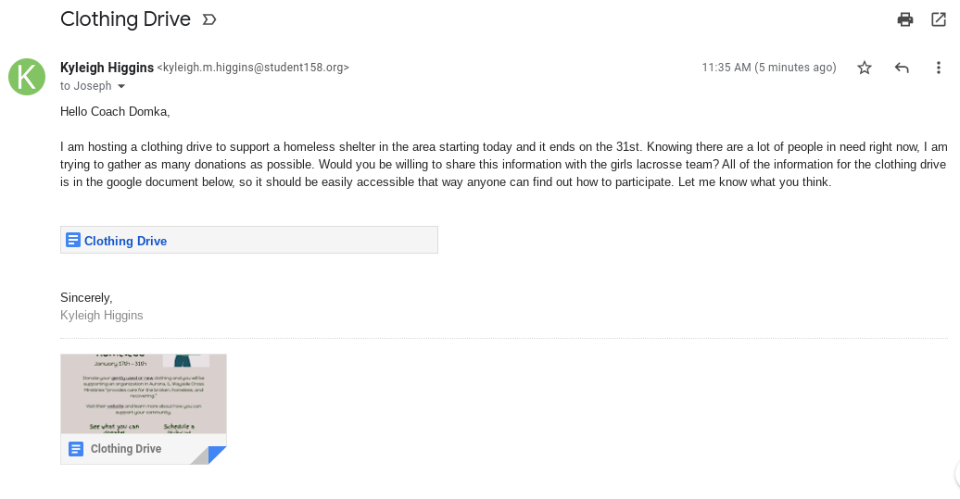
Task: Print all using the printer icon
Action: click(x=905, y=19)
